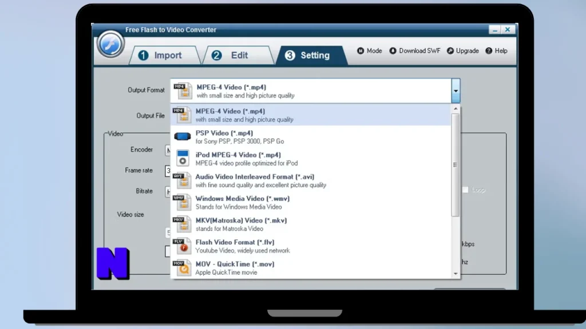Click the format list scrollbar thumb

point(455,164)
